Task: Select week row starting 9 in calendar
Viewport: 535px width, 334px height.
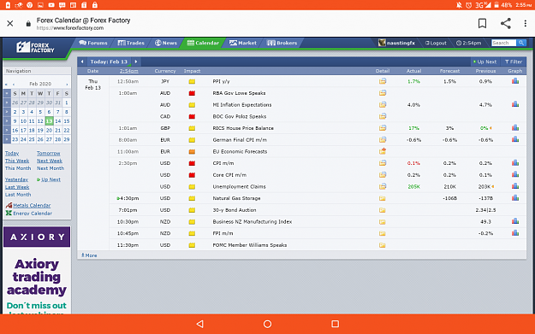Action: click(7, 120)
